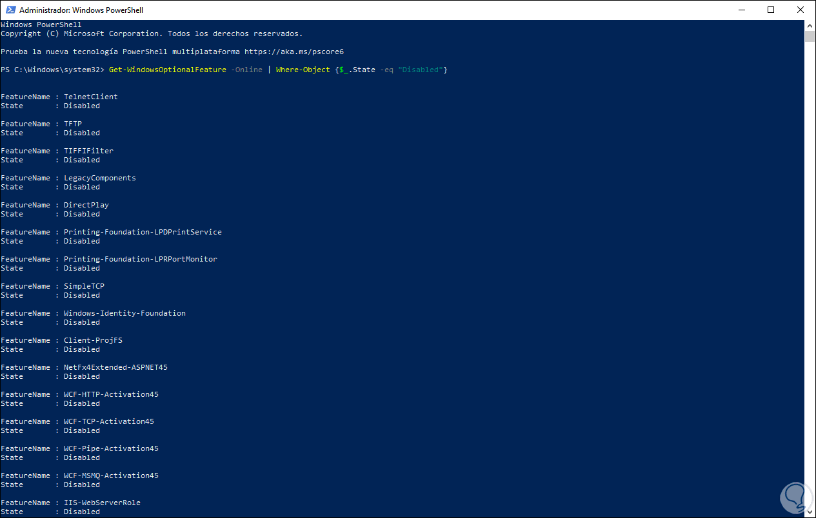
Task: Click the DirectPlay feature name
Action: [86, 205]
